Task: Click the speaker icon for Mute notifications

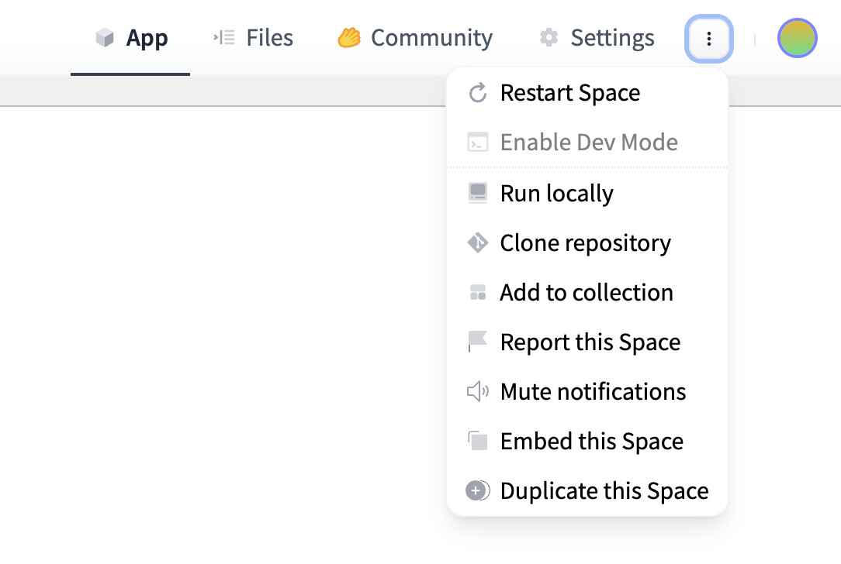Action: coord(478,392)
